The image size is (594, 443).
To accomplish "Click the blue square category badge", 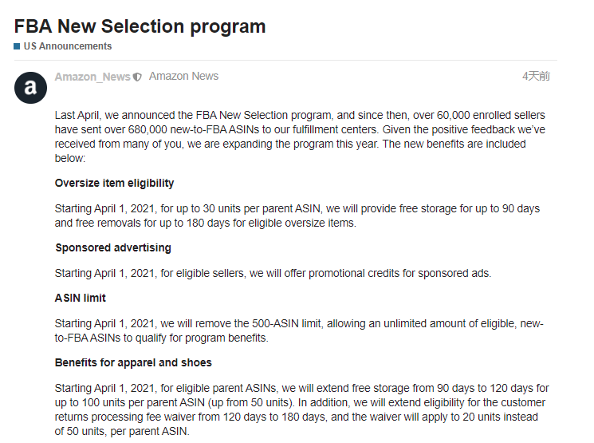I will [17, 46].
